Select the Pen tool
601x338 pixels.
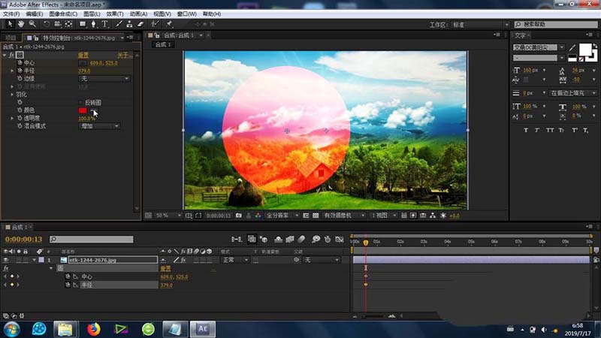95,24
